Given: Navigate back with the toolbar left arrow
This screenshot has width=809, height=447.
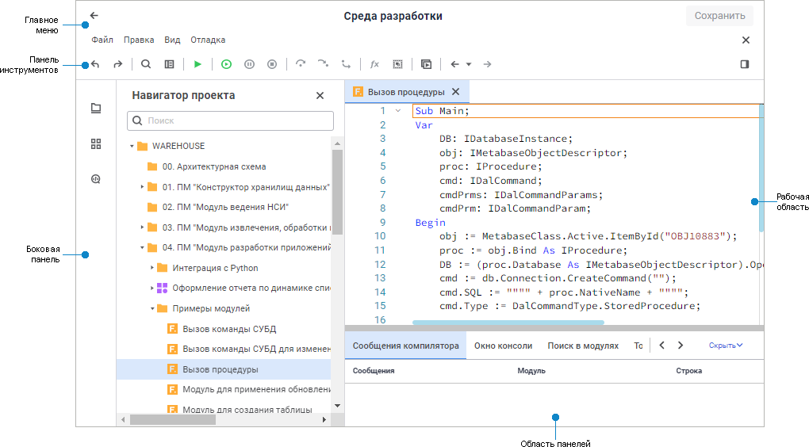Looking at the screenshot, I should point(454,64).
